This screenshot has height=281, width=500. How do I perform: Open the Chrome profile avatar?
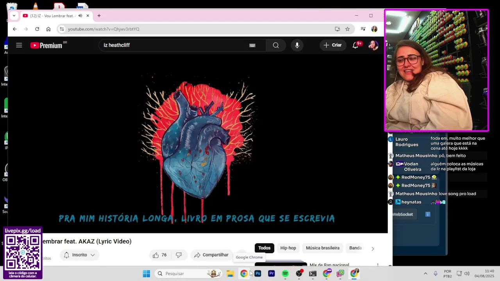coord(374,29)
